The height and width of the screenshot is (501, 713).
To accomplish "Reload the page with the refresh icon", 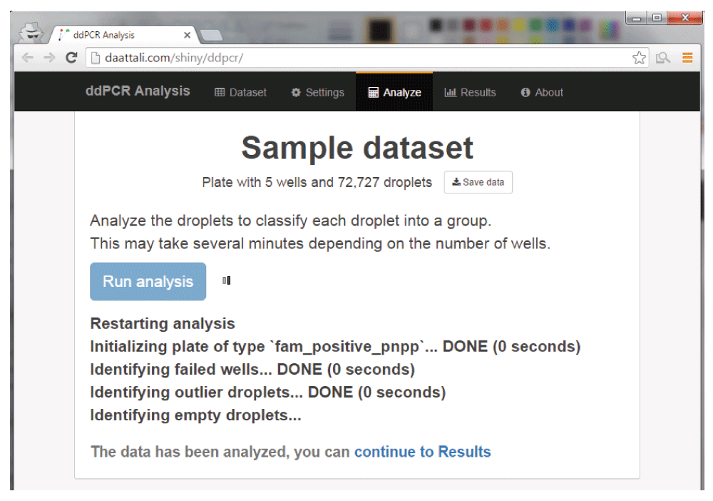I will pyautogui.click(x=71, y=59).
